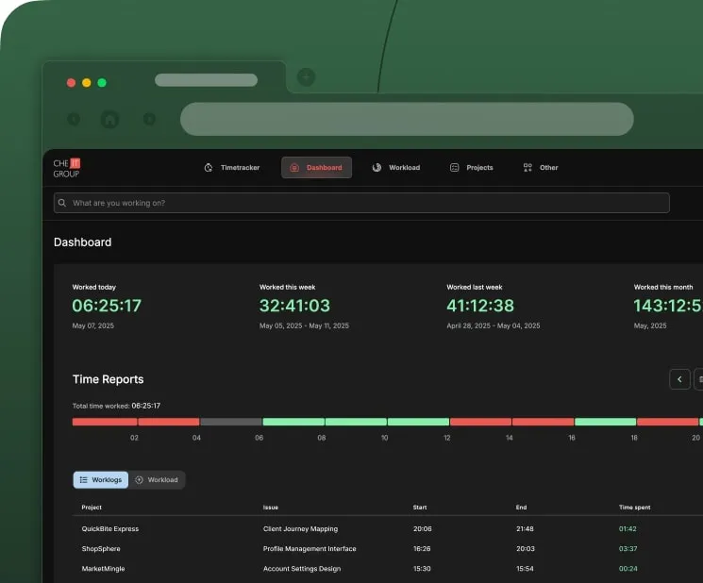703x583 pixels.
Task: Click the green timeline segment after 06
Action: tap(293, 422)
